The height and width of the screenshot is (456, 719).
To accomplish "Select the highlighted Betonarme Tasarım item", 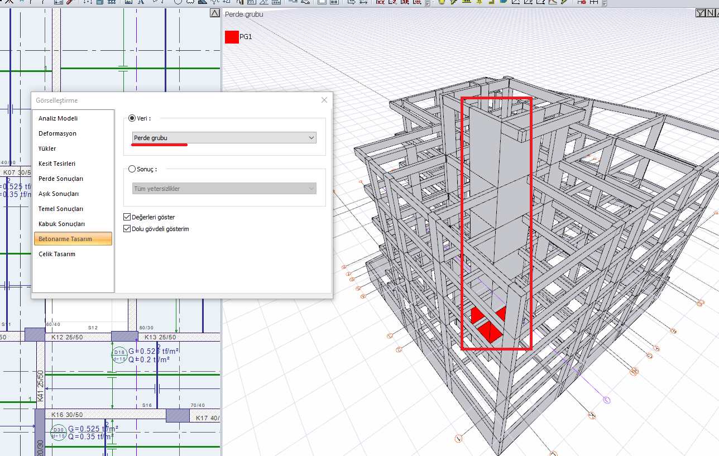I will click(x=73, y=239).
